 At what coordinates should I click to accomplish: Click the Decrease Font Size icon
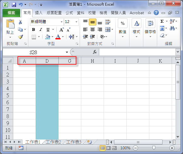pyautogui.click(x=69, y=30)
